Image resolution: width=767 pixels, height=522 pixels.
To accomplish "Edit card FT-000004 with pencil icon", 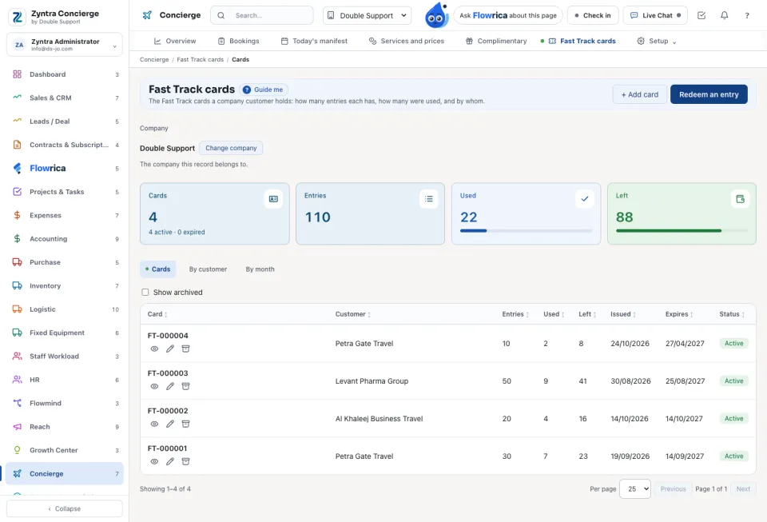I will [x=169, y=349].
